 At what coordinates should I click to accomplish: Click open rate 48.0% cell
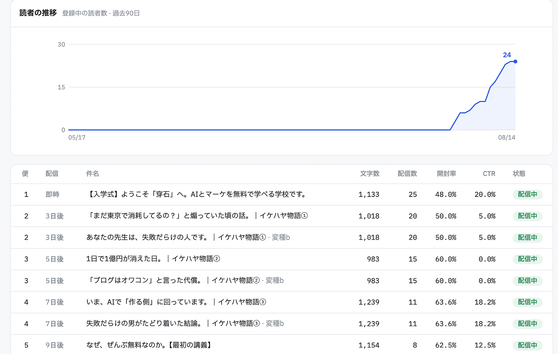446,194
